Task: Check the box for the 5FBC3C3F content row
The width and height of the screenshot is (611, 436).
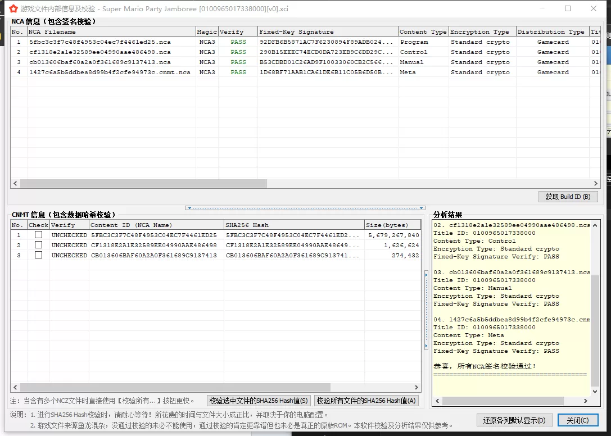Action: point(38,235)
